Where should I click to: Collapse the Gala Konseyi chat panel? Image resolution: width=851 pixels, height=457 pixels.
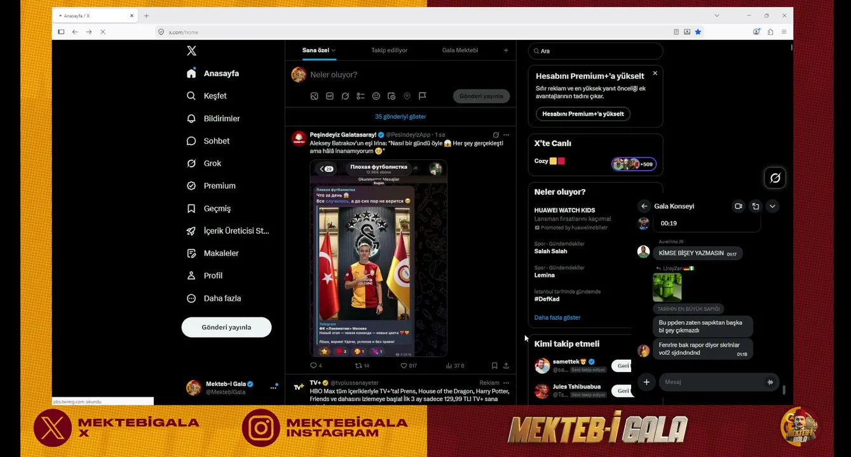coord(772,206)
